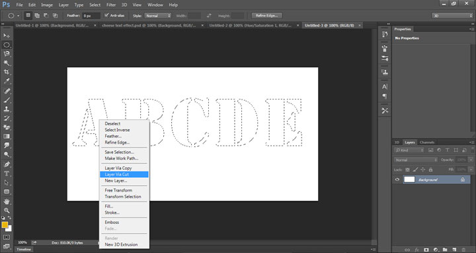Click the foreground color swatch
Screen dimensions: 476x253
[x=5, y=225]
